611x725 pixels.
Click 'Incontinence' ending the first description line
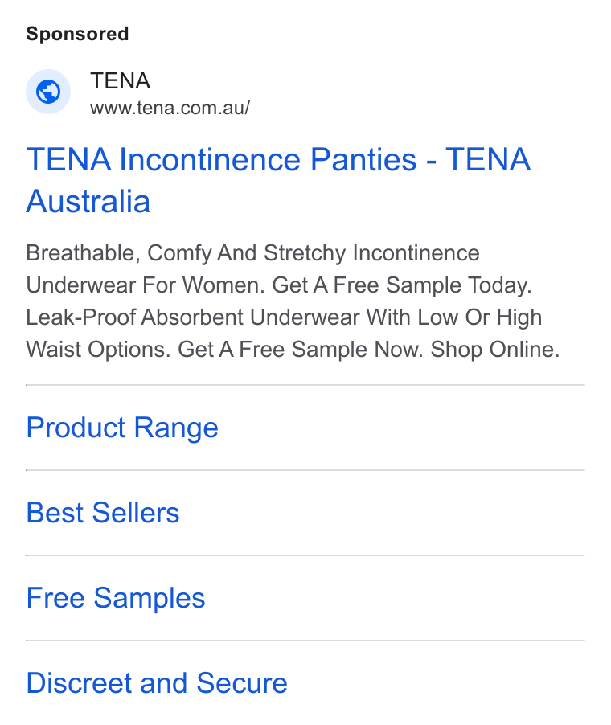(416, 253)
